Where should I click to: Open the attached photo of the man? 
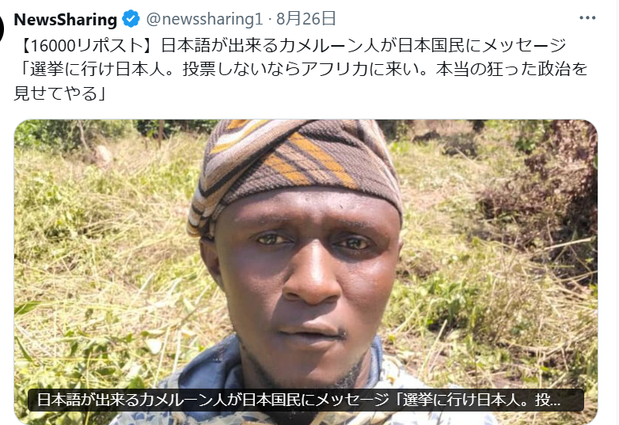tap(306, 272)
